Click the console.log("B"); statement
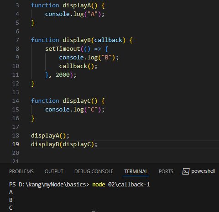This screenshot has width=219, height=212. click(89, 58)
